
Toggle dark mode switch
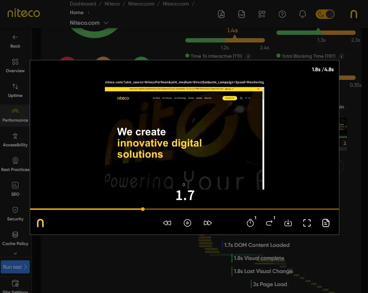click(325, 14)
